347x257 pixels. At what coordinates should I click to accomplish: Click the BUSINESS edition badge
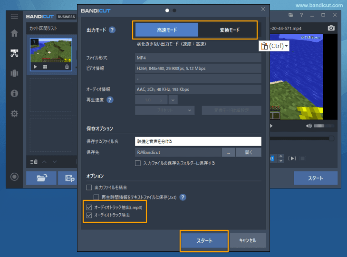pos(66,17)
